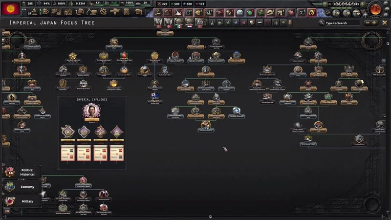
Task: Click the convoy count 2K
Action: (145, 3)
